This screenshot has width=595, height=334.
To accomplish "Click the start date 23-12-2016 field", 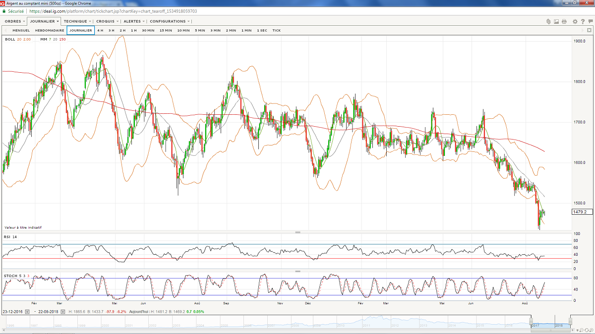I will pyautogui.click(x=12, y=312).
